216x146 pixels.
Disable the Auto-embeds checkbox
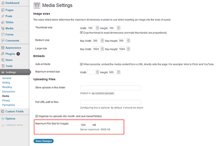pos(82,64)
